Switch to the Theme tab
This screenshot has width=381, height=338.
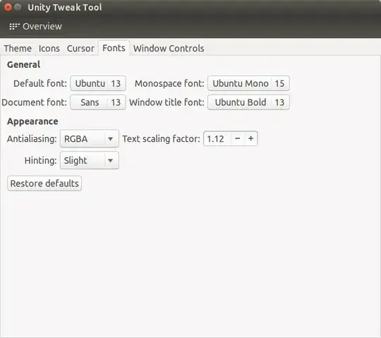(18, 49)
